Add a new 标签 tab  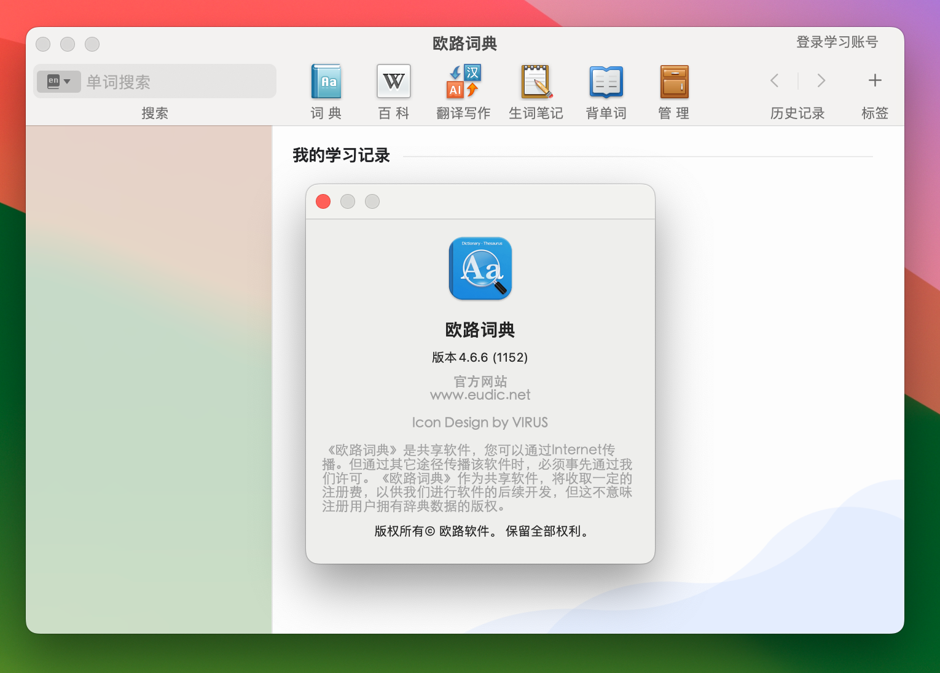click(875, 80)
